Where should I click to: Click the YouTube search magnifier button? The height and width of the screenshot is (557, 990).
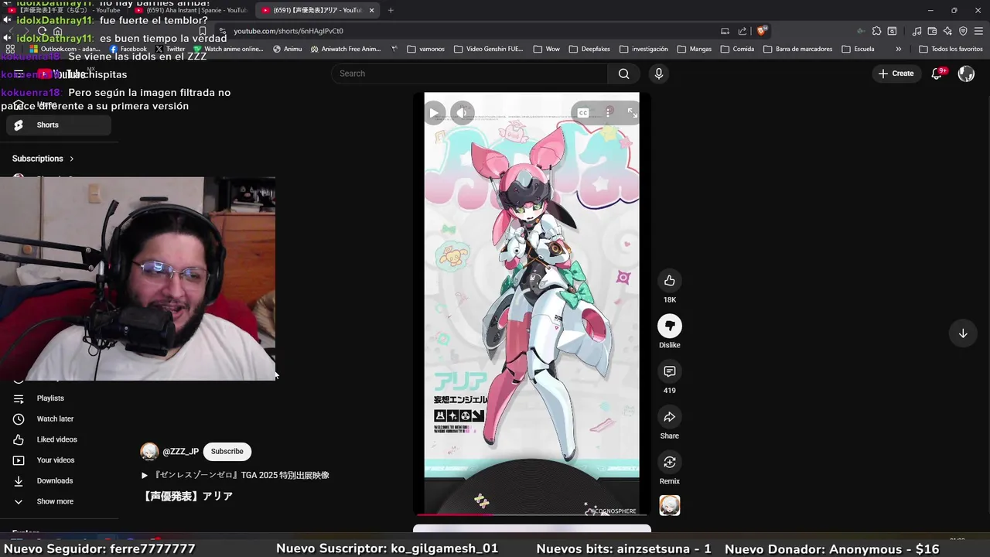click(623, 73)
